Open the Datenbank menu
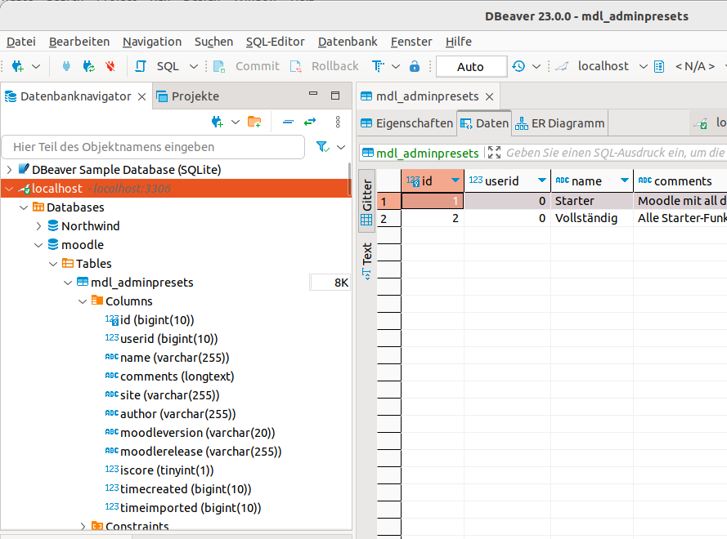 pyautogui.click(x=348, y=42)
